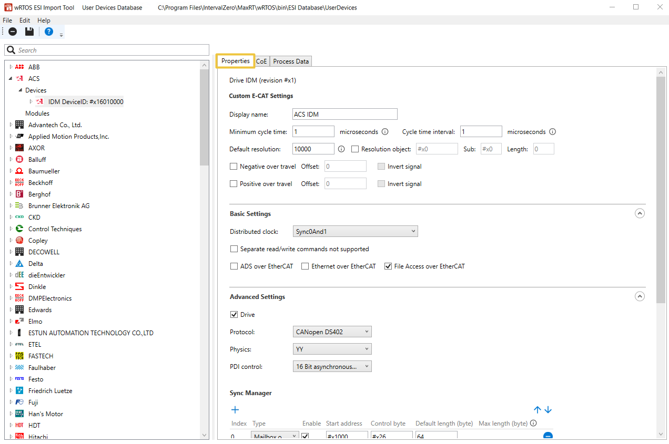Open the Protocol CANopen DS402 dropdown
The width and height of the screenshot is (669, 444).
pos(332,332)
